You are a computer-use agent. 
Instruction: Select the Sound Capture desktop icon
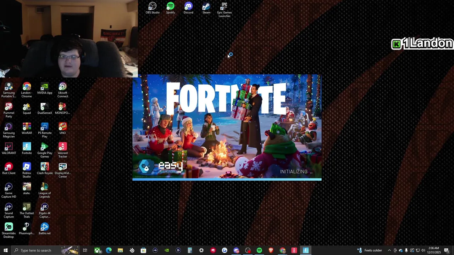[9, 211]
